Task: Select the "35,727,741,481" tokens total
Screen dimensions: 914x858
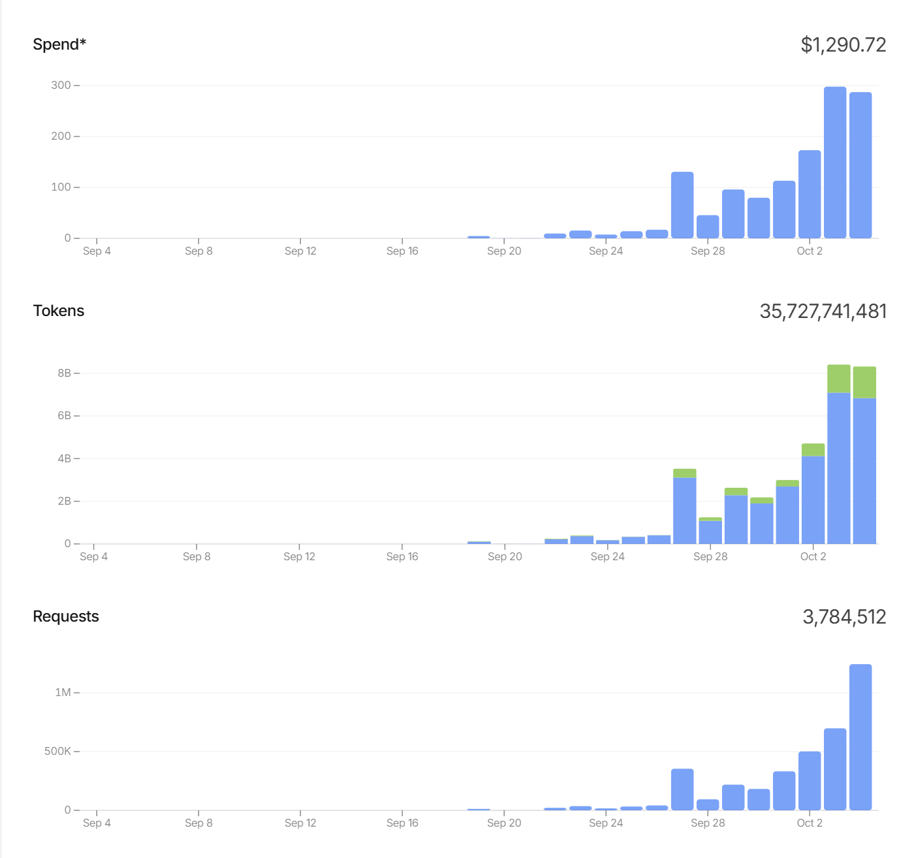Action: 823,311
